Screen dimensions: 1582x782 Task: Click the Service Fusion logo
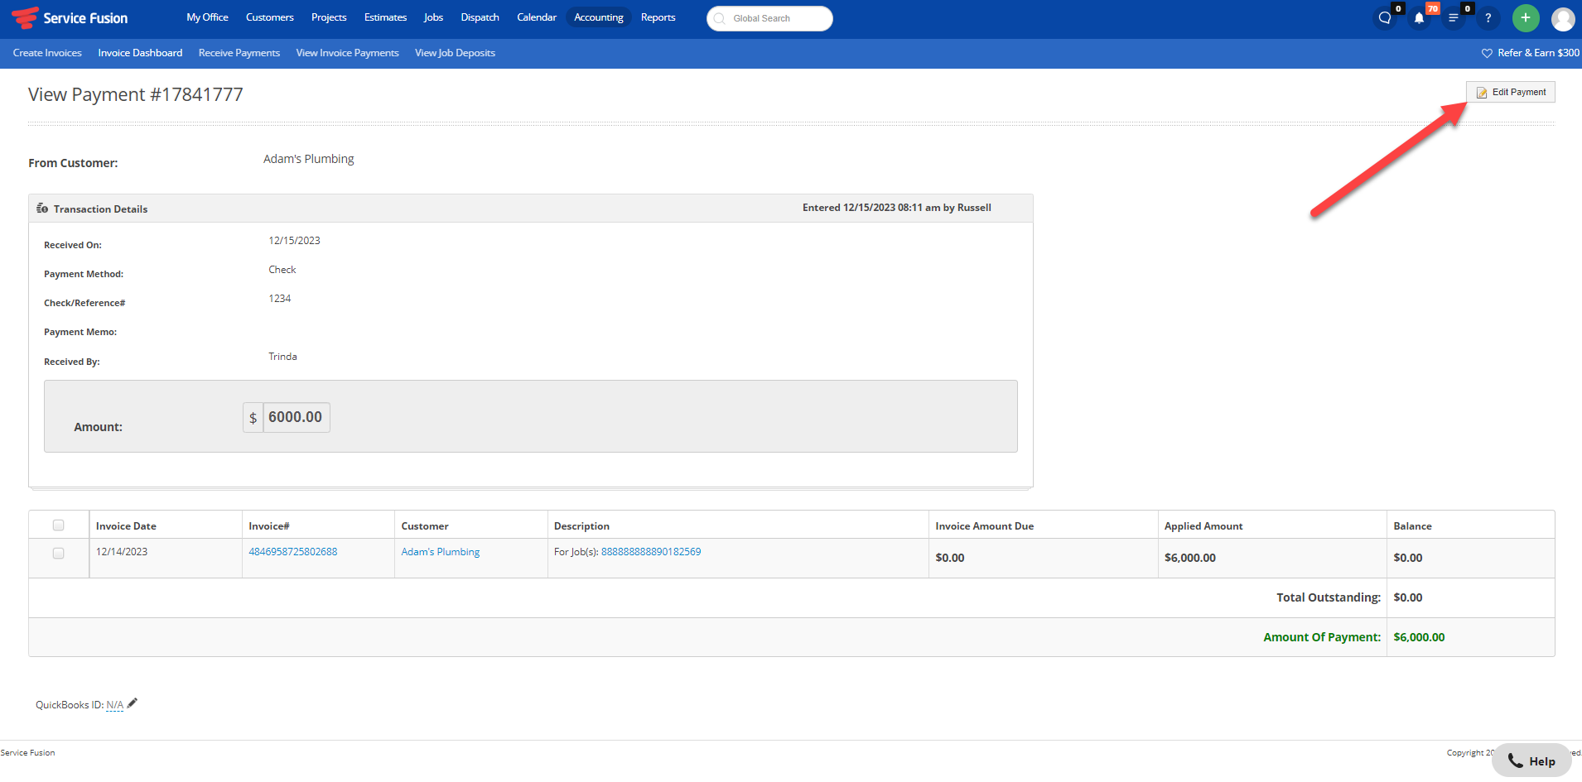coord(70,17)
